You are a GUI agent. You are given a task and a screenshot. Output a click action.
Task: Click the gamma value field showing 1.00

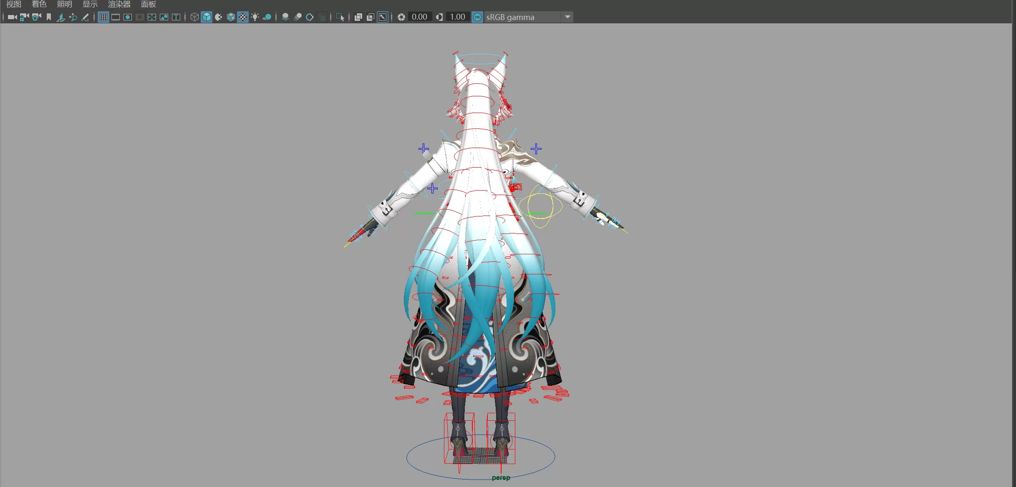457,17
